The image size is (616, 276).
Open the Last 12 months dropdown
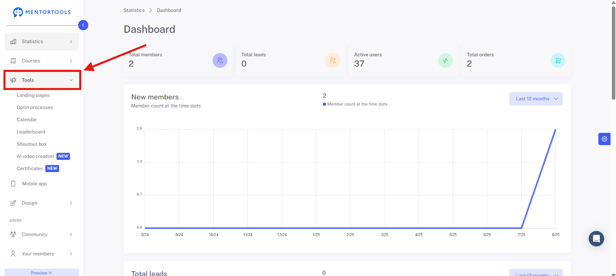(536, 99)
